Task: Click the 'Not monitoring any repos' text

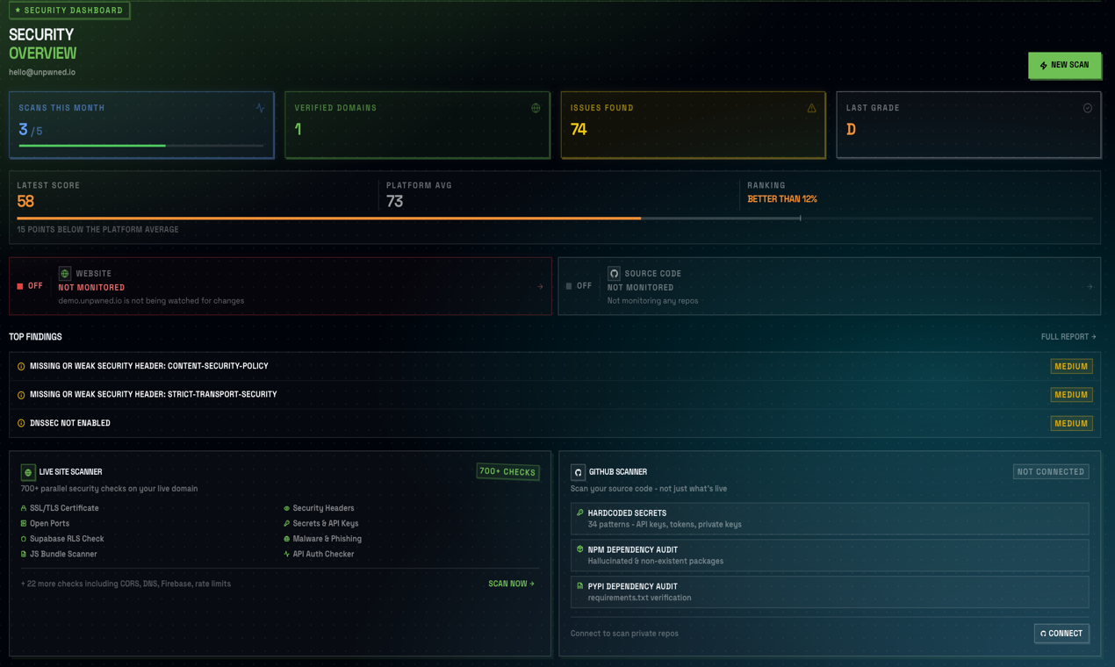Action: (652, 301)
